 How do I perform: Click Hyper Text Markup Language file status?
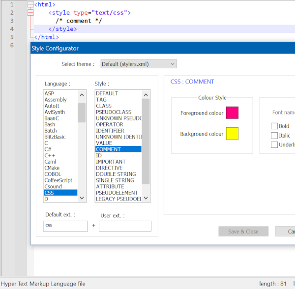click(x=43, y=284)
